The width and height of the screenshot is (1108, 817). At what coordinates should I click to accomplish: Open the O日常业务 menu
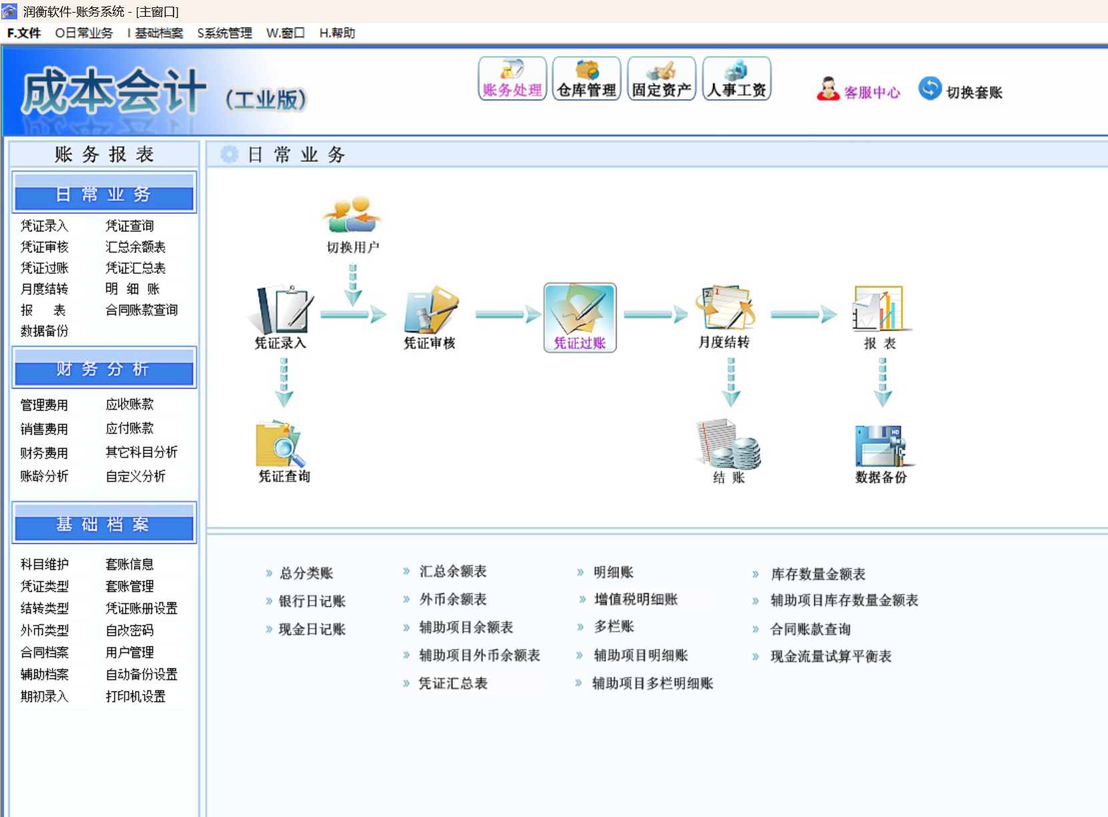pyautogui.click(x=84, y=33)
